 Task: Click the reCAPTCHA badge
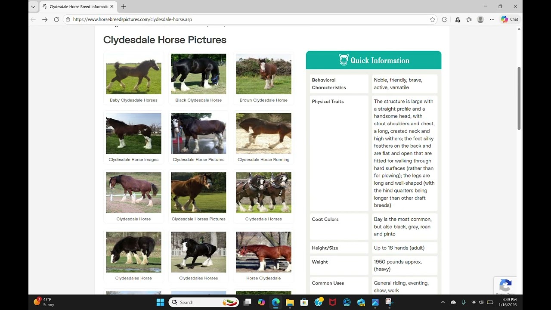click(505, 286)
